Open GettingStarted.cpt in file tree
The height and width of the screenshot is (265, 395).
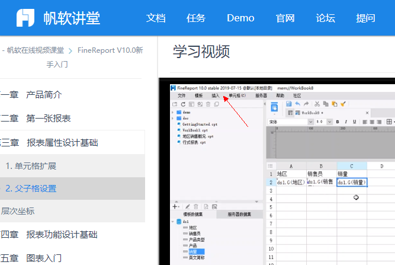200,124
